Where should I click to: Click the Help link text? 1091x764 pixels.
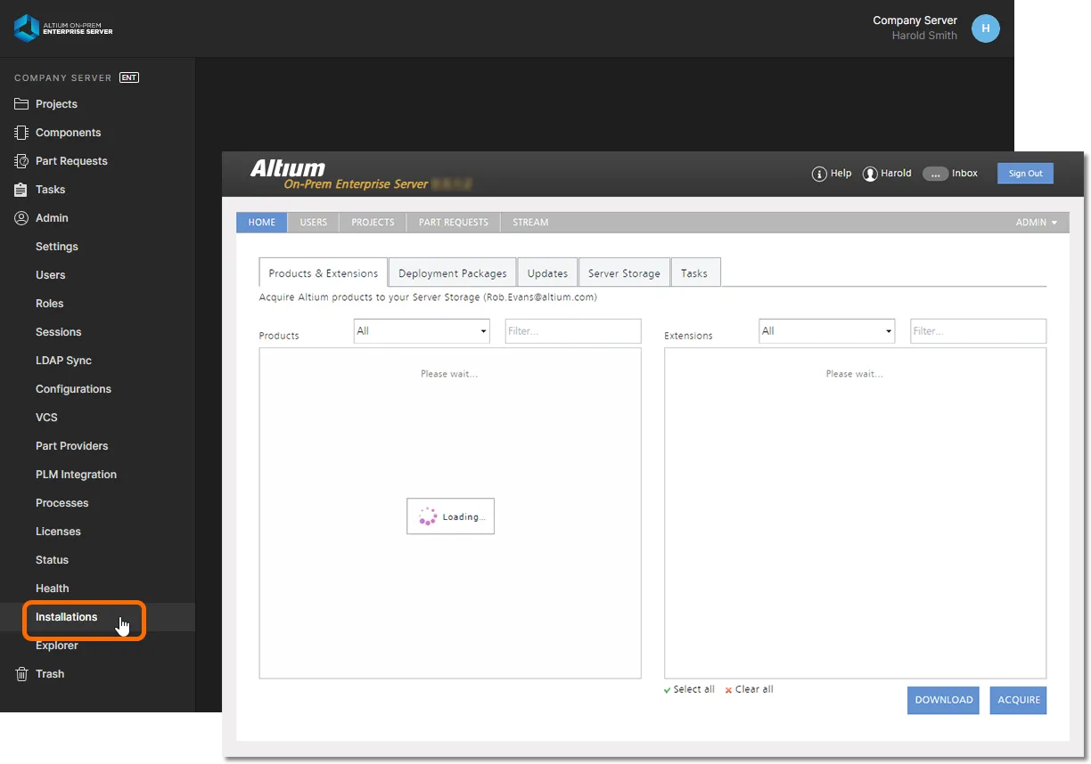tap(841, 174)
